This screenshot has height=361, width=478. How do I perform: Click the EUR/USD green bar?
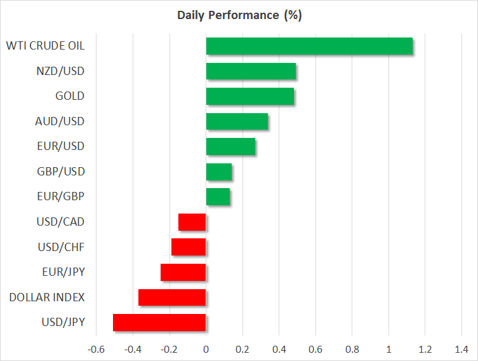pyautogui.click(x=230, y=147)
